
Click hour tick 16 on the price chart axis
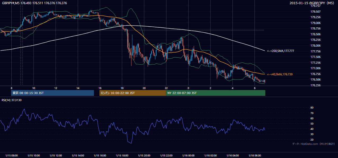[100, 88]
